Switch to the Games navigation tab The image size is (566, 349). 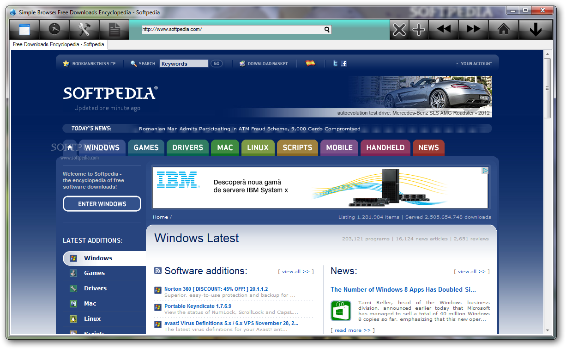pyautogui.click(x=146, y=147)
